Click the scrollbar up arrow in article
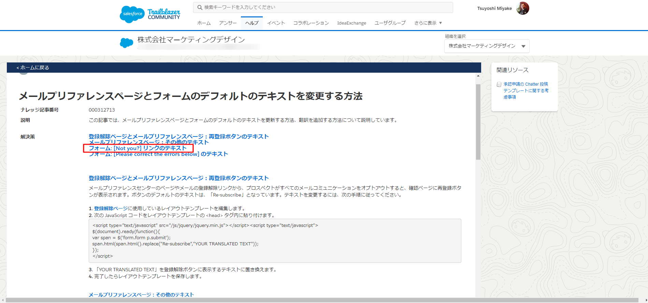648x303 pixels. (x=478, y=76)
